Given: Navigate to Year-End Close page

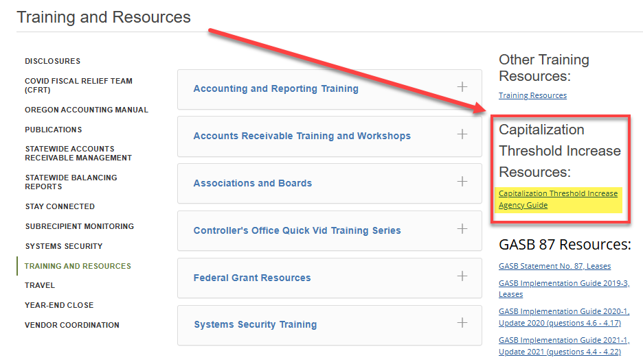Looking at the screenshot, I should pos(59,305).
